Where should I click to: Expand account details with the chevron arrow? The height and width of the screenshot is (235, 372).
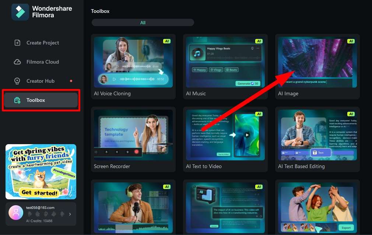tap(70, 214)
